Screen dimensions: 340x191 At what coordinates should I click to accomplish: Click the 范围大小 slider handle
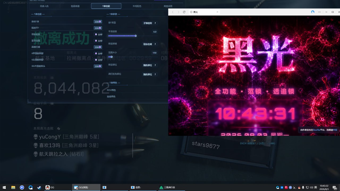112,57
